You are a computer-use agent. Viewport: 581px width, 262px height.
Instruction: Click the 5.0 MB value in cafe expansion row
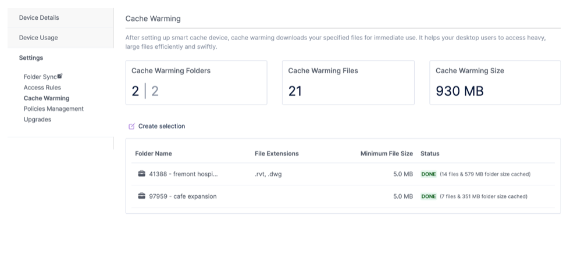pyautogui.click(x=403, y=196)
